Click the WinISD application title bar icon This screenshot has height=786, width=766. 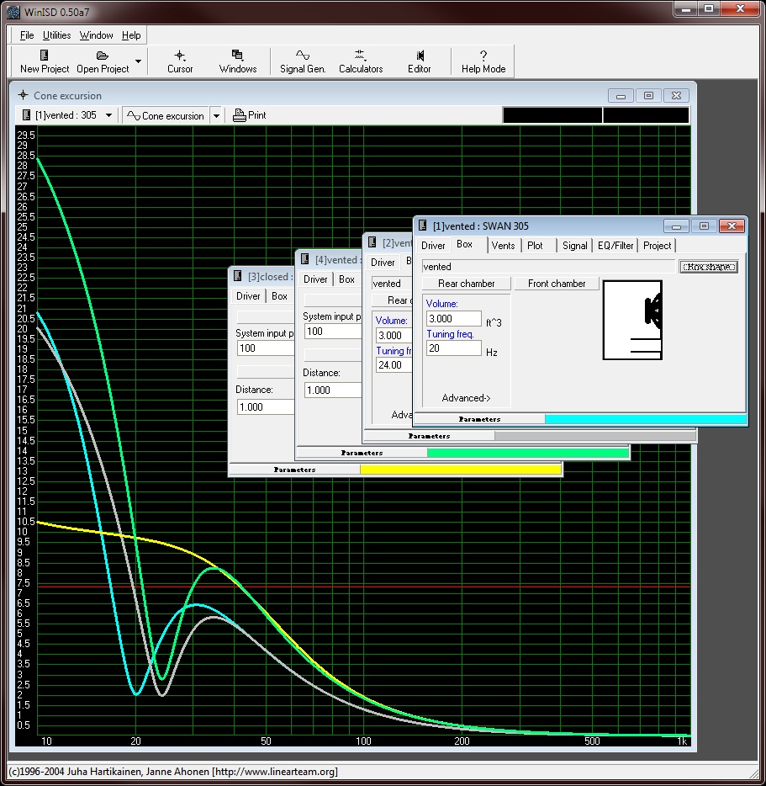tap(13, 12)
